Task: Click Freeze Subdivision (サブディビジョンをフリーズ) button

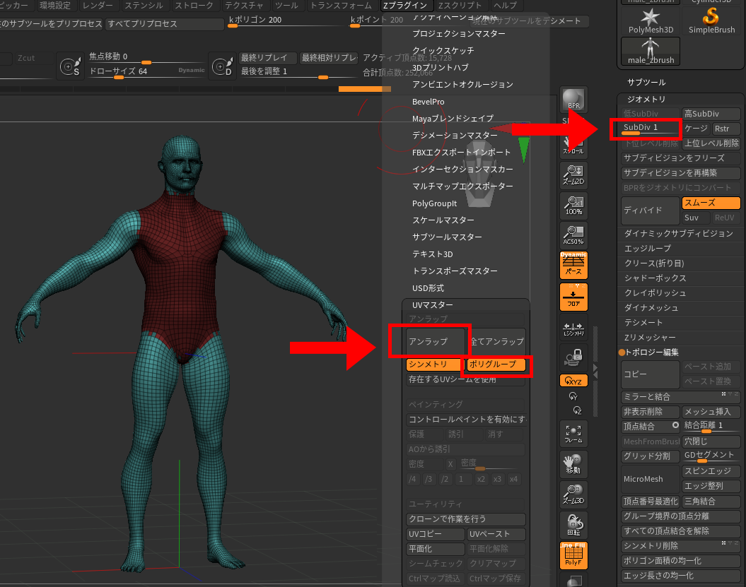Action: point(680,158)
